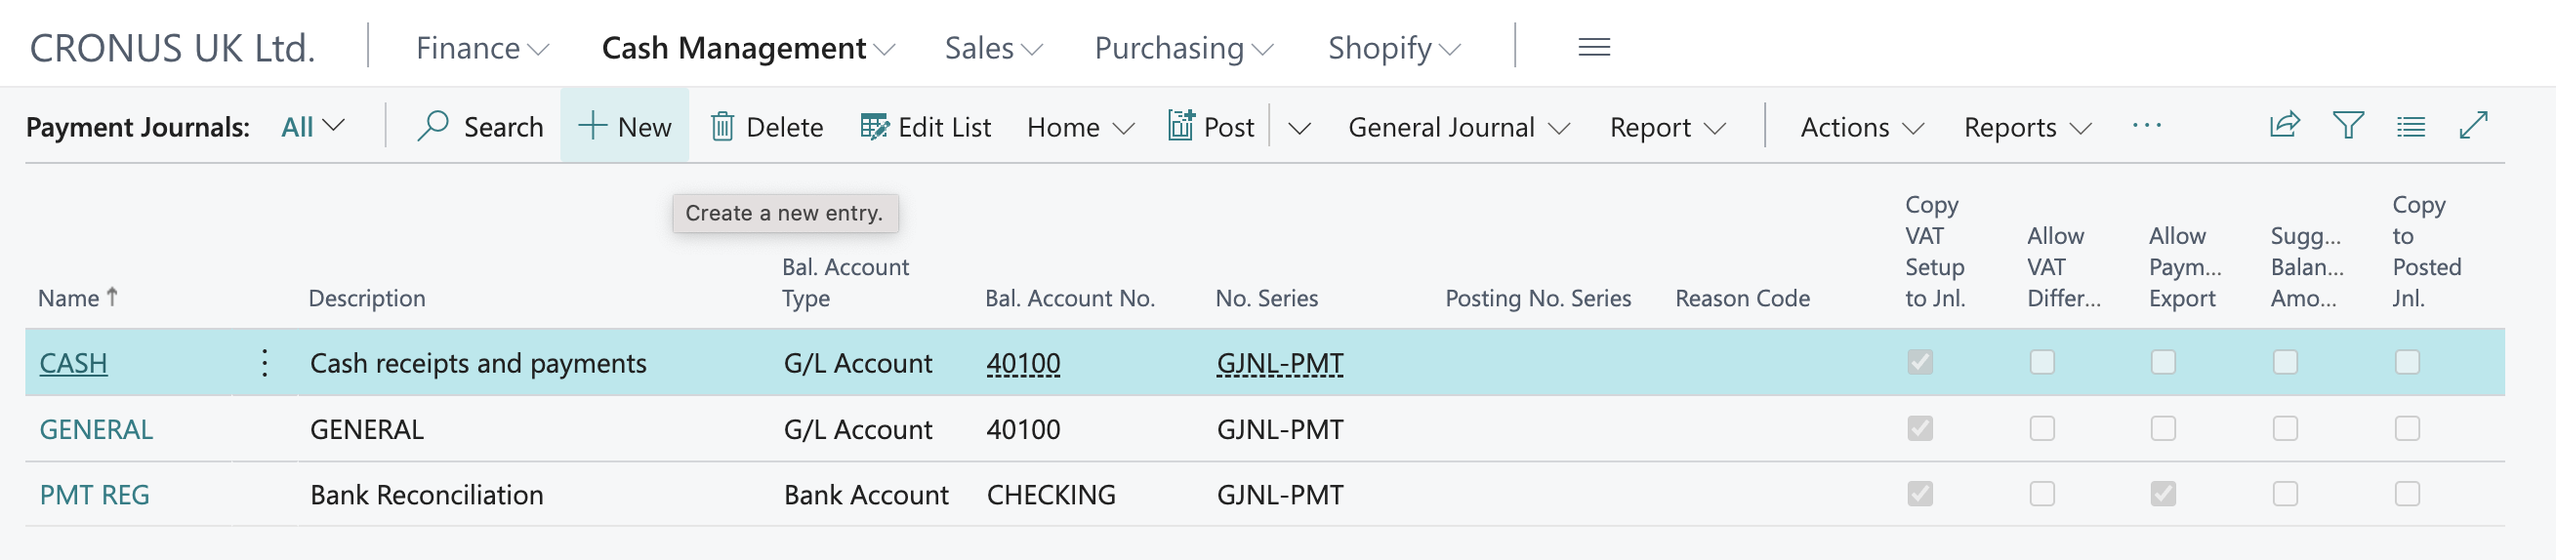The width and height of the screenshot is (2556, 560).
Task: Click the Edit List icon
Action: 874,127
